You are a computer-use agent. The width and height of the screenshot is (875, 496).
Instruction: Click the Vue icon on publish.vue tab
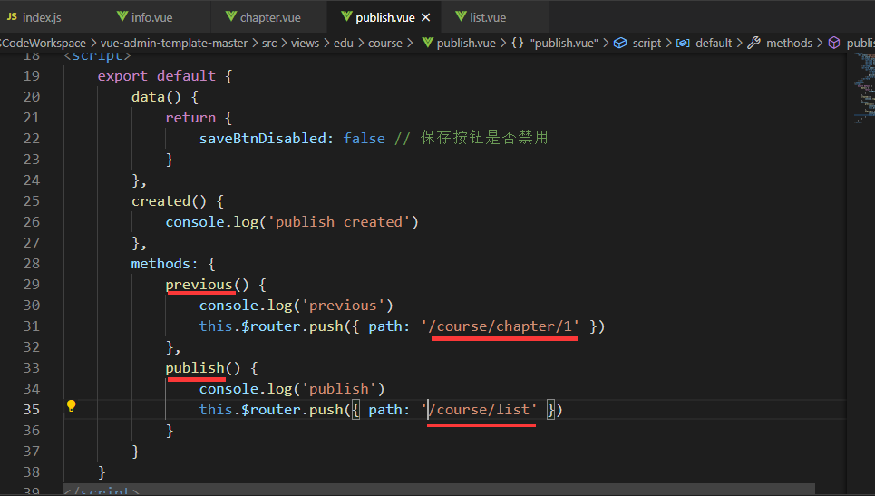tap(346, 16)
